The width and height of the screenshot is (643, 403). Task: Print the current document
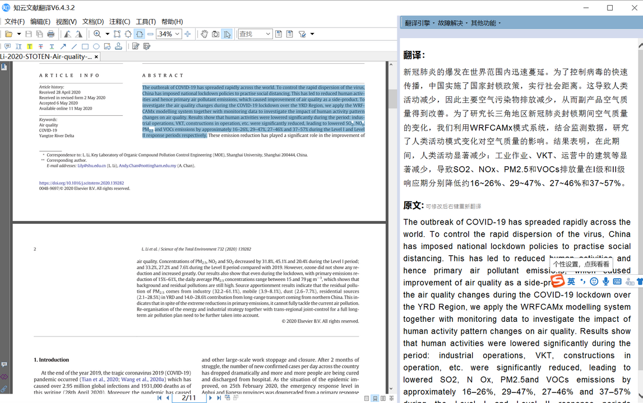(x=50, y=34)
